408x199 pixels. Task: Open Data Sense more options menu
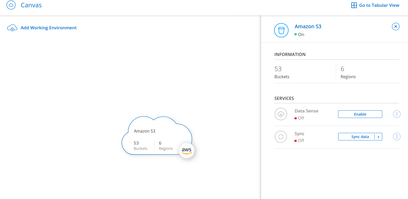coord(397,114)
